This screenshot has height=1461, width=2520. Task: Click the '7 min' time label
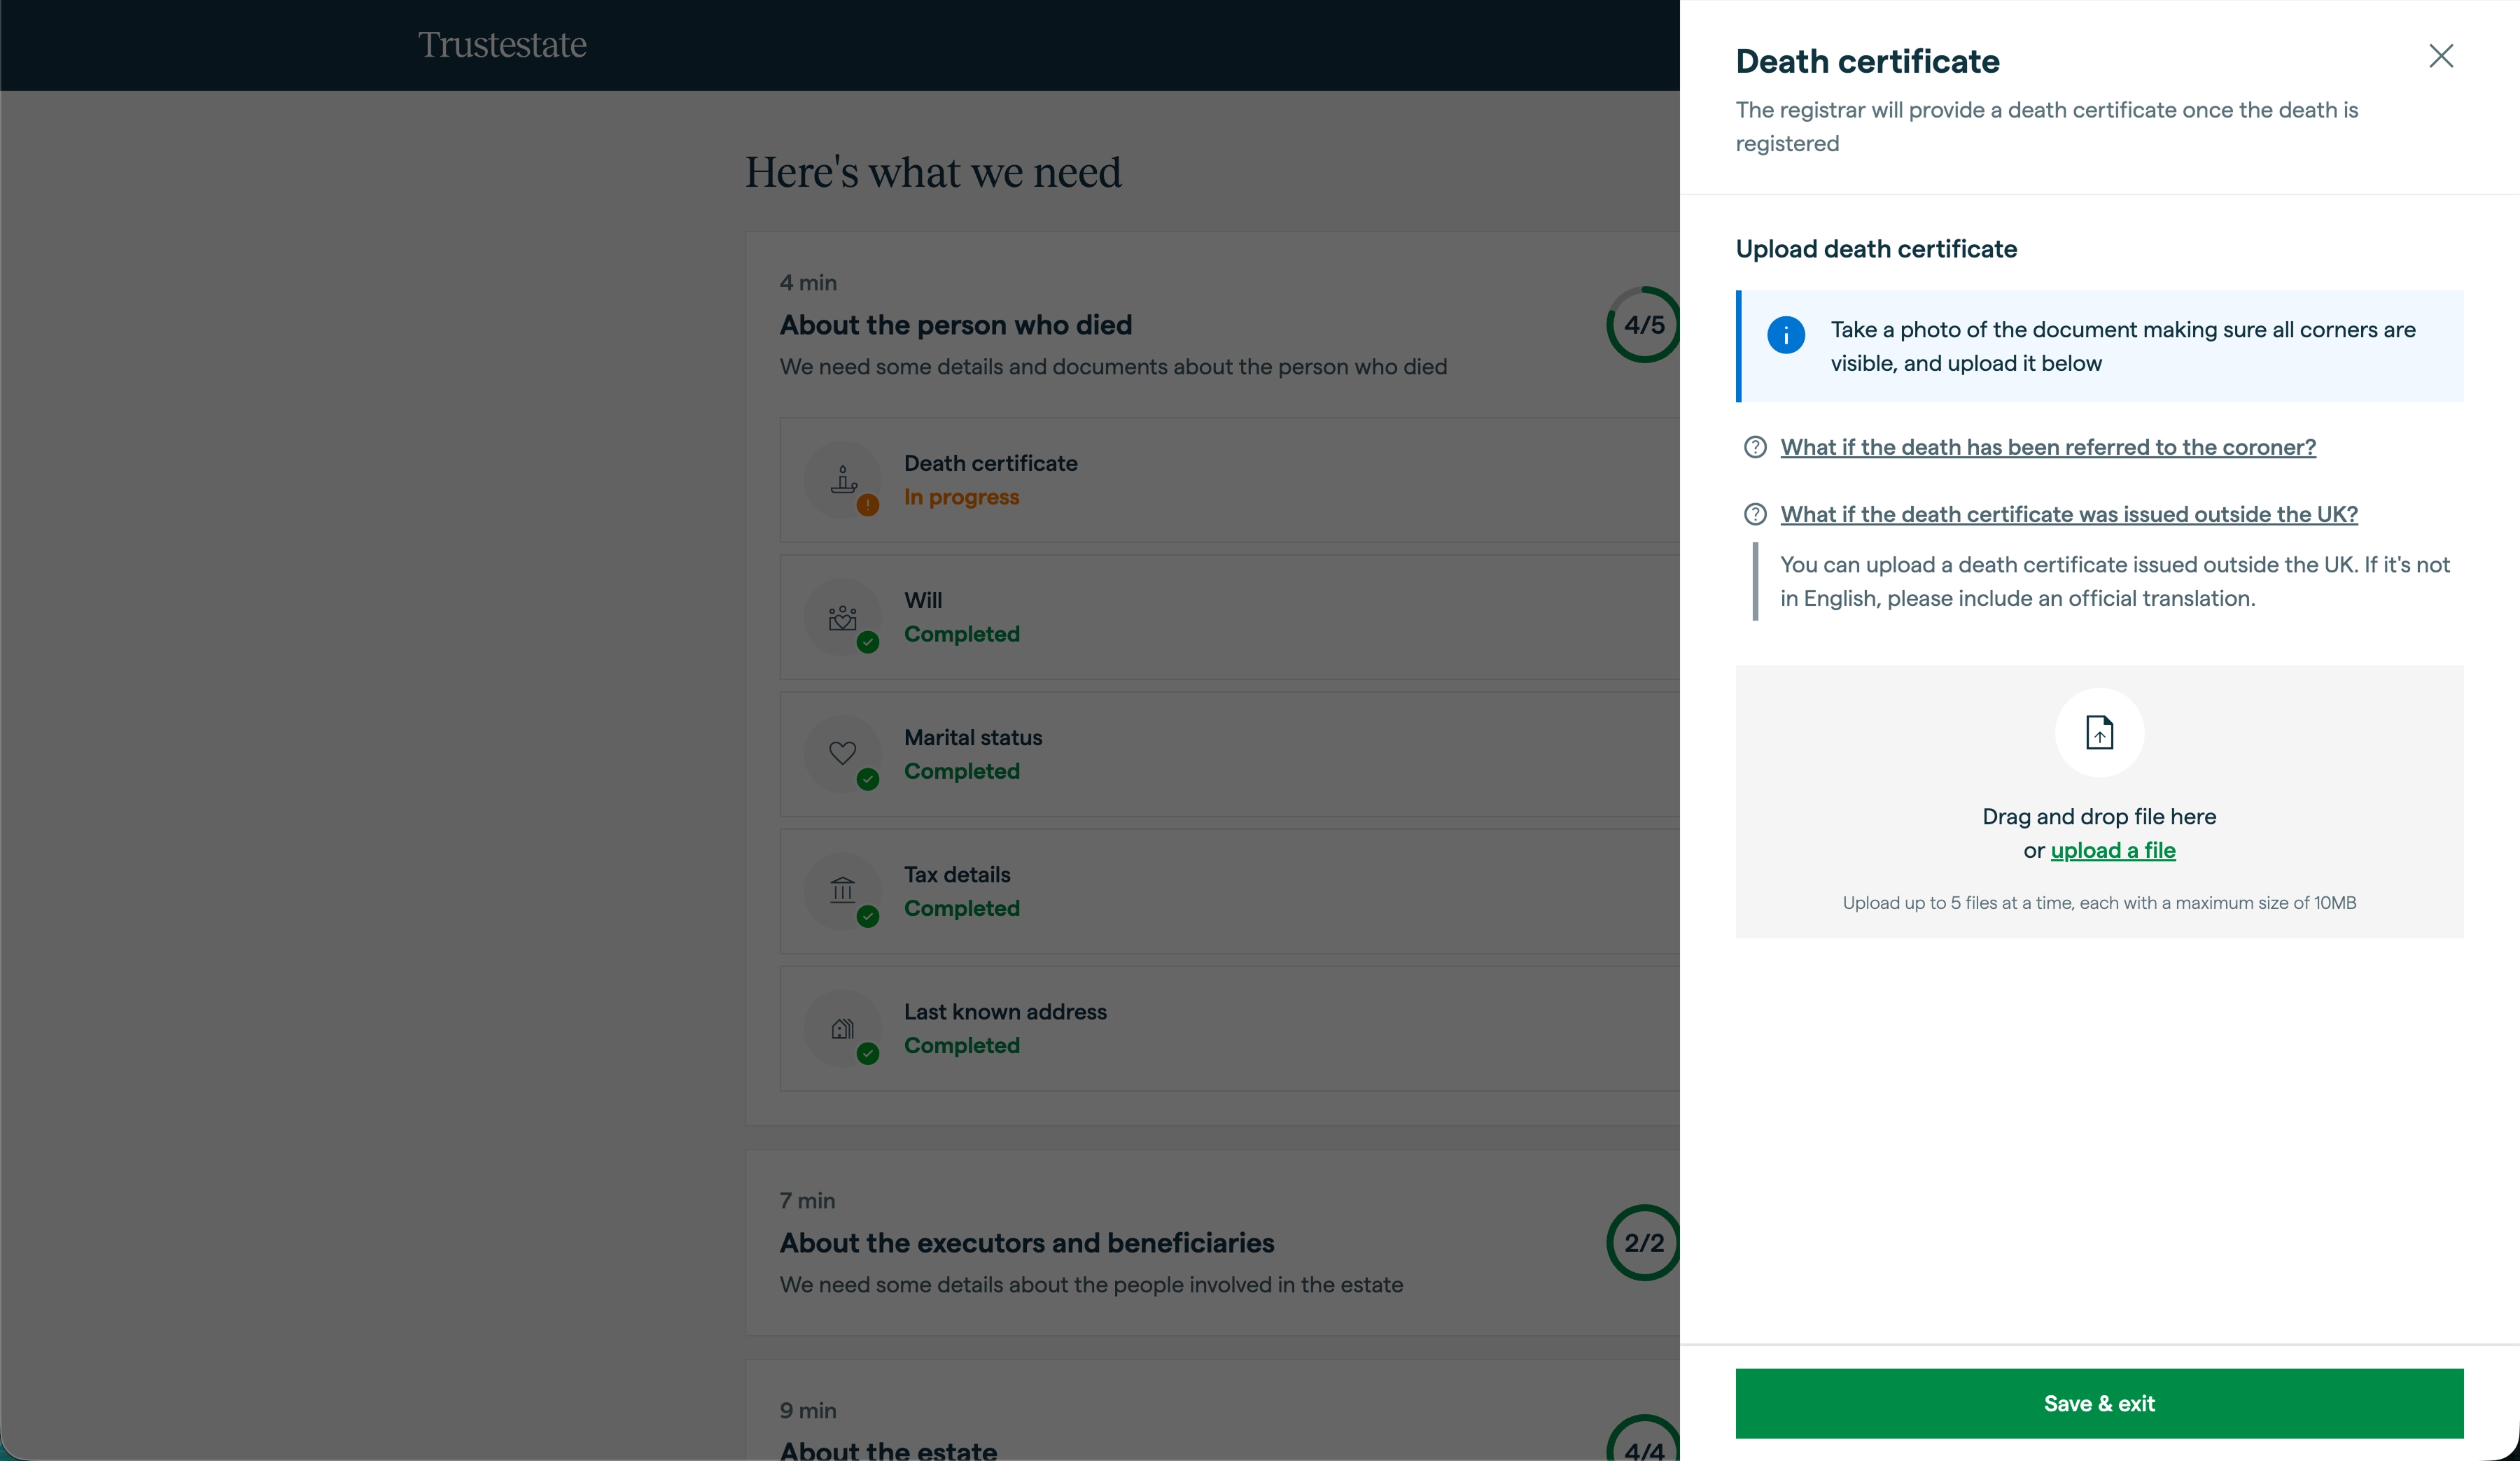(807, 1200)
